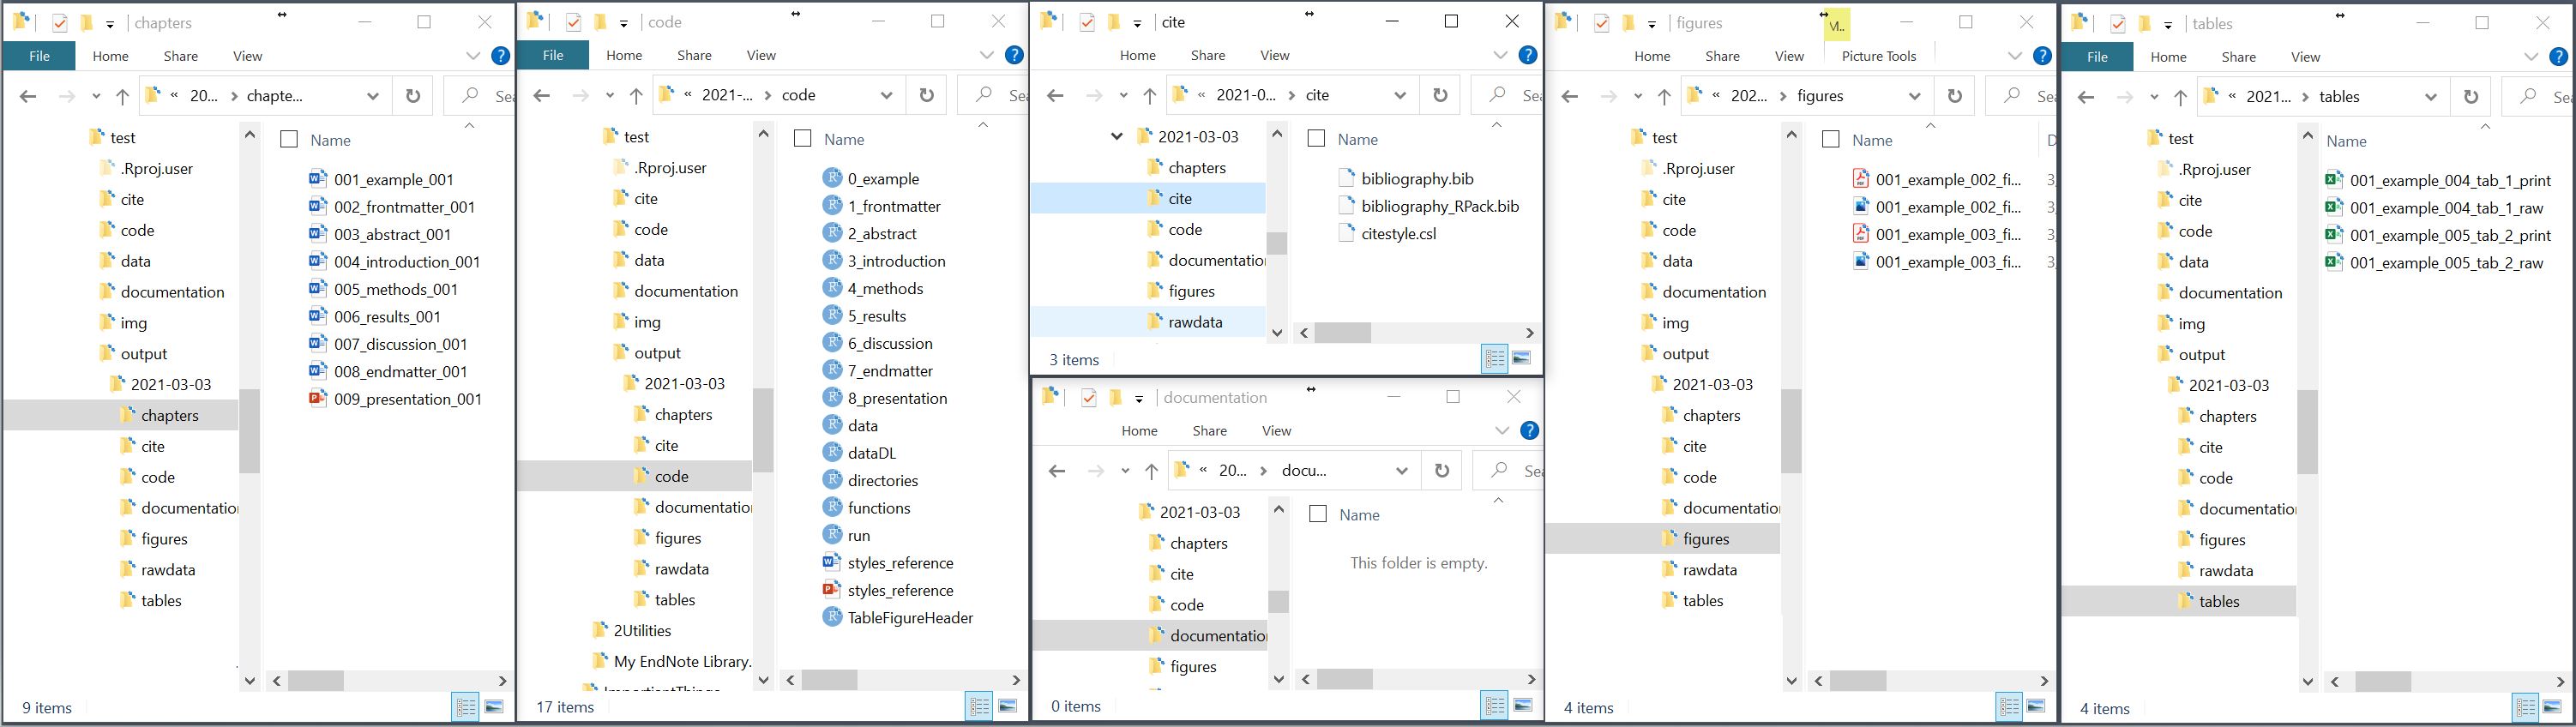Go up one level in documentation window
2576x727 pixels.
pyautogui.click(x=1151, y=471)
